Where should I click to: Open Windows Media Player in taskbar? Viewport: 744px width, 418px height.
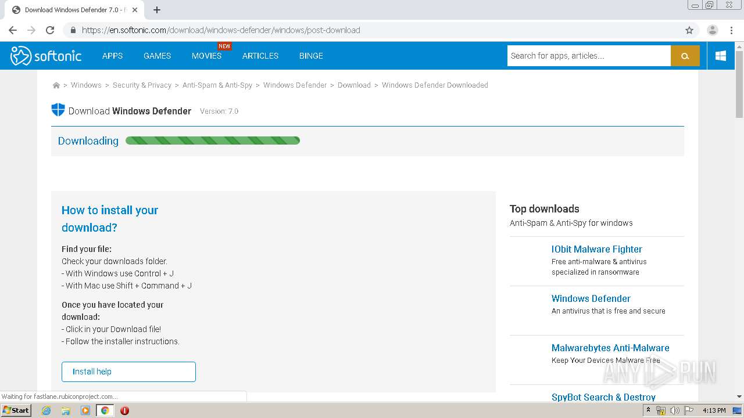point(85,410)
